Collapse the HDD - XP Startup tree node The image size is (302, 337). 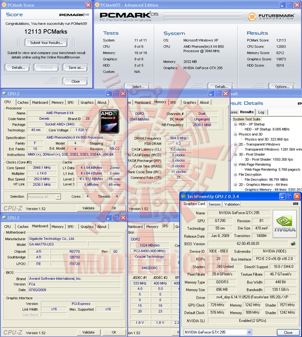point(235,124)
